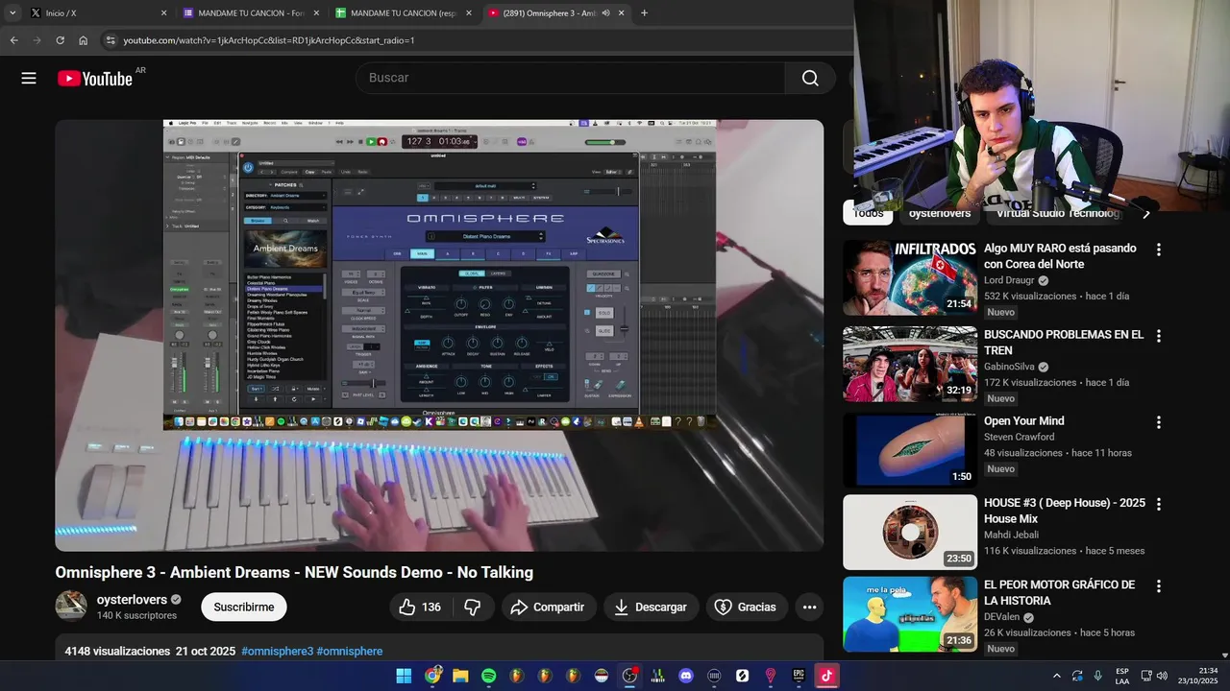
Task: Close the Omnisphere 3 tab
Action: pos(621,13)
